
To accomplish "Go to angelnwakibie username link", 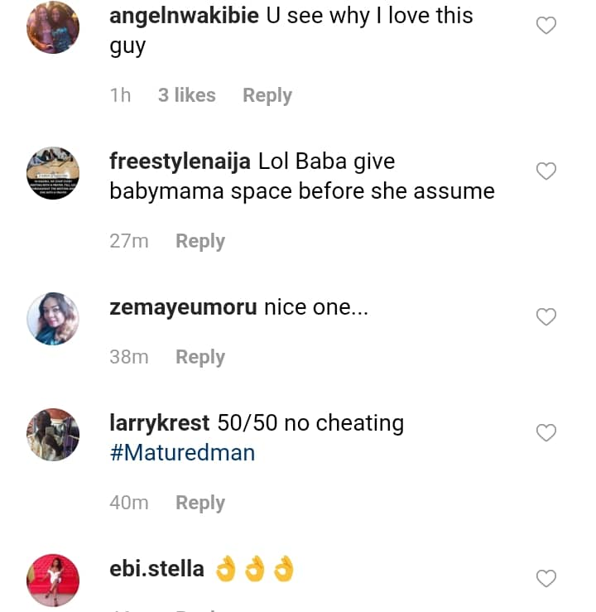I will pyautogui.click(x=185, y=16).
